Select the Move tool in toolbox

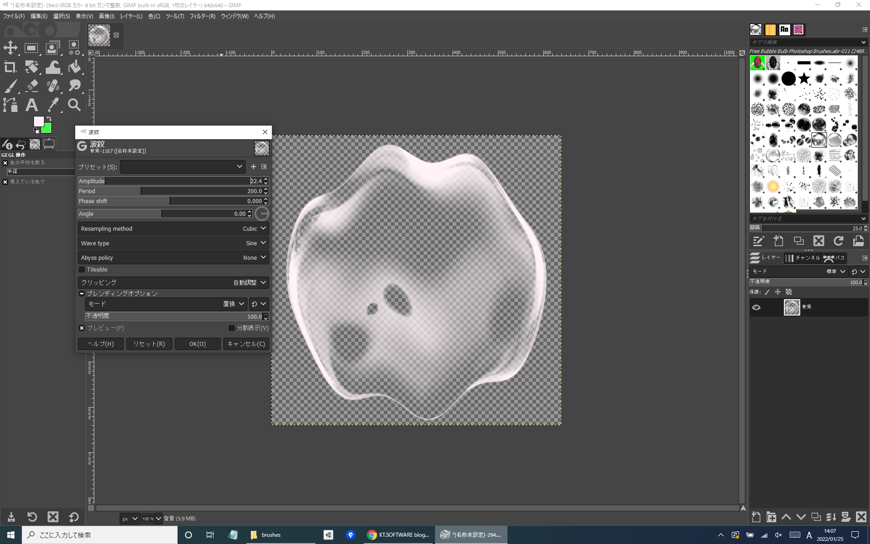(10, 48)
